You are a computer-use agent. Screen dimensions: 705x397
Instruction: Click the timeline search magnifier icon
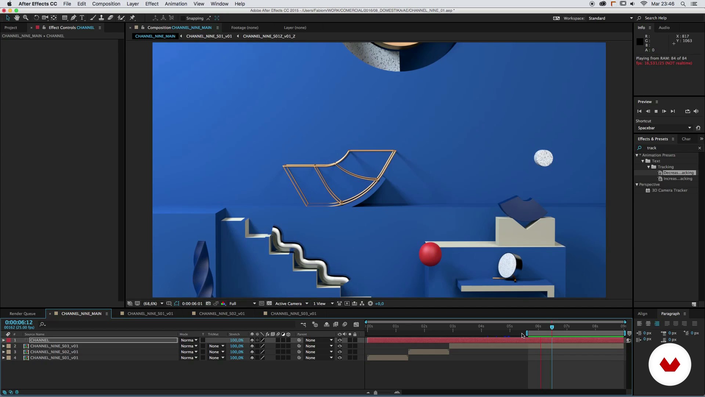point(42,324)
